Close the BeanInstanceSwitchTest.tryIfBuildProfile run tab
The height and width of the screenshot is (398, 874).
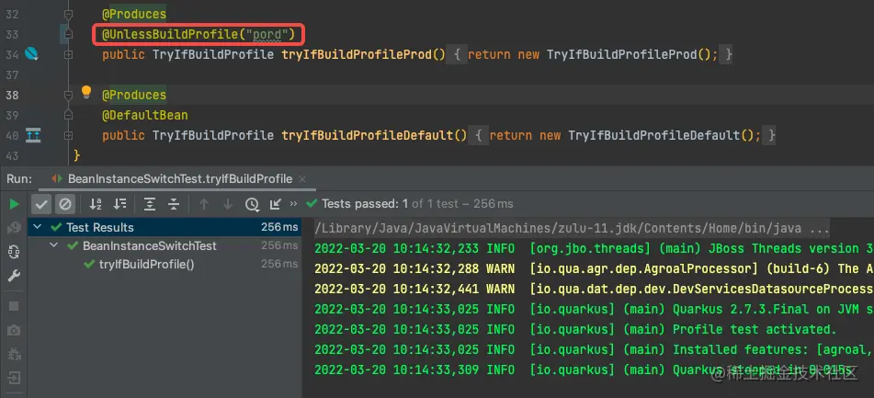click(x=302, y=179)
